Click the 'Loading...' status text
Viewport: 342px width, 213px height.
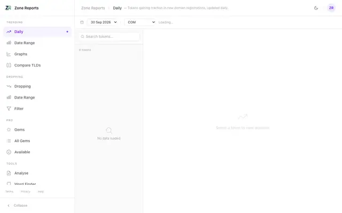click(x=166, y=22)
